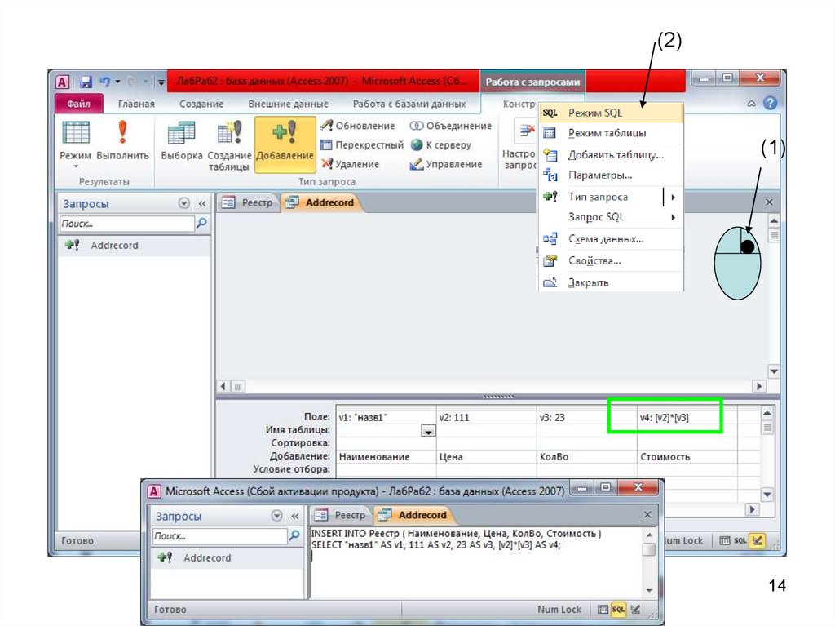The image size is (835, 626).
Task: Minimize the ribbon with the caret
Action: [x=751, y=104]
